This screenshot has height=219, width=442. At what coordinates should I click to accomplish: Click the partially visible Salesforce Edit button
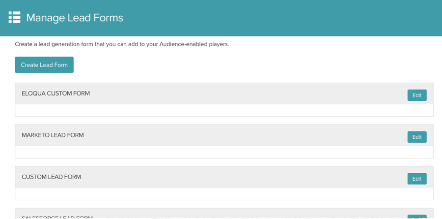(x=417, y=217)
